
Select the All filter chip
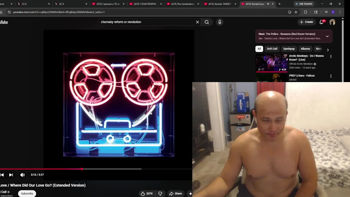coord(259,49)
